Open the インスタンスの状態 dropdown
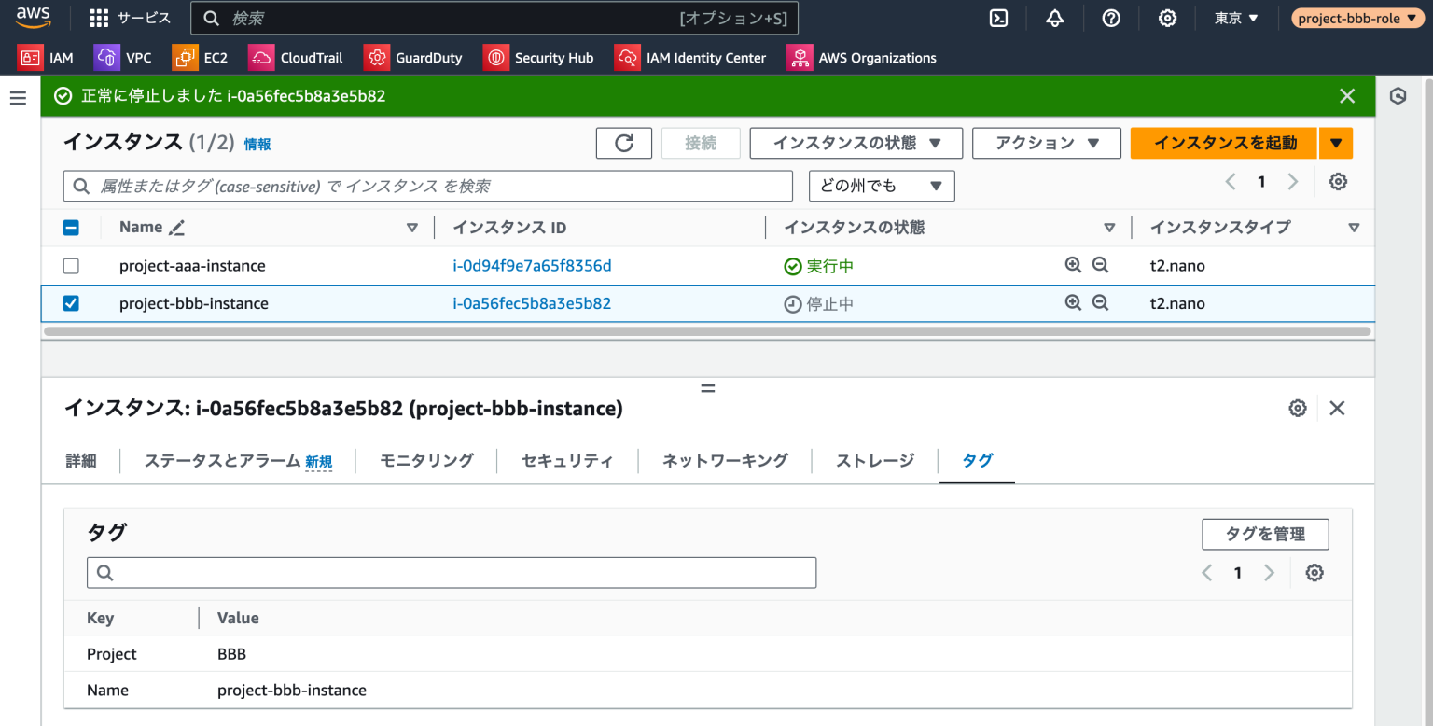Viewport: 1433px width, 726px height. 856,143
